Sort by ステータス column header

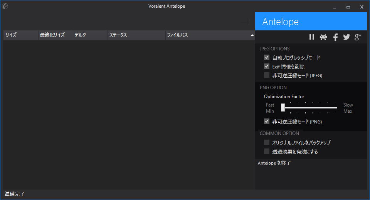[136, 35]
